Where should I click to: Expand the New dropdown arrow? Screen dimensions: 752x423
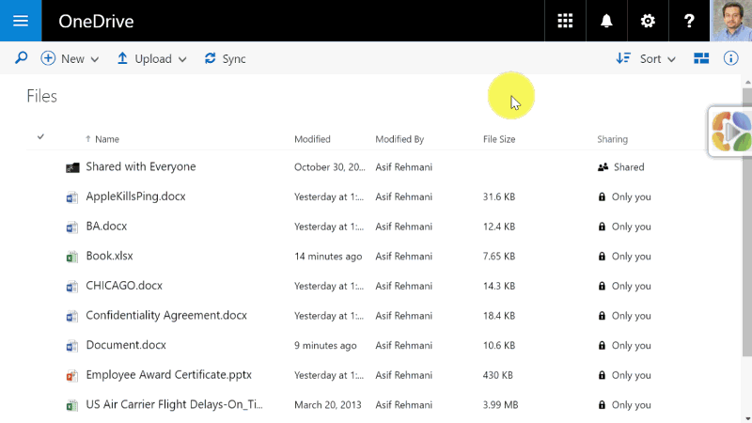(x=95, y=59)
